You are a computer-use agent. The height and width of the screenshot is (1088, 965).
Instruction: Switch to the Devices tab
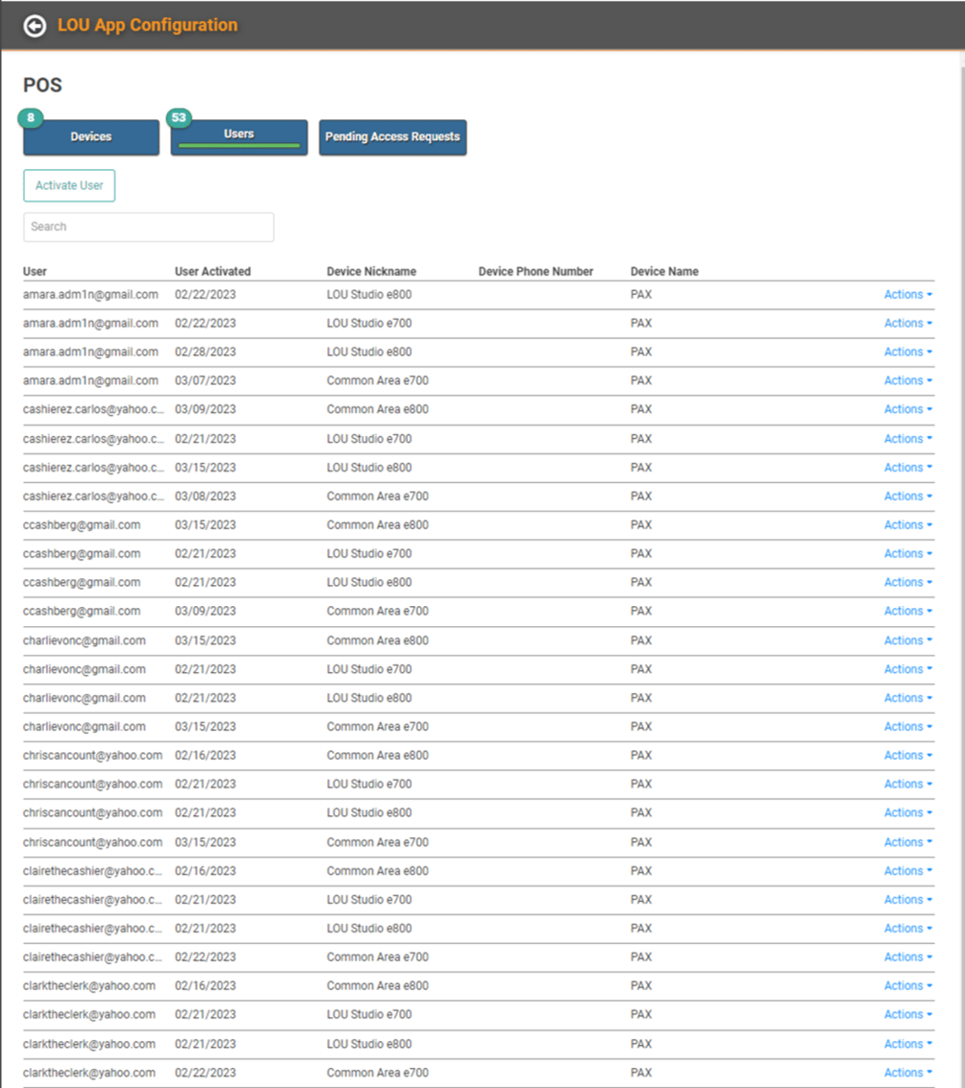[x=90, y=137]
